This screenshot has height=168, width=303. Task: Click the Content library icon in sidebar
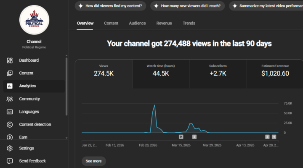(10, 73)
